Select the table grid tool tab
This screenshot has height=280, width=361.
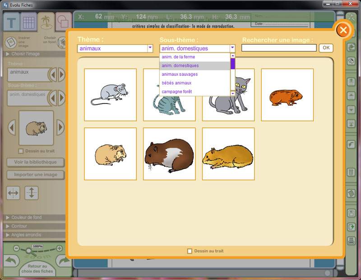29,23
